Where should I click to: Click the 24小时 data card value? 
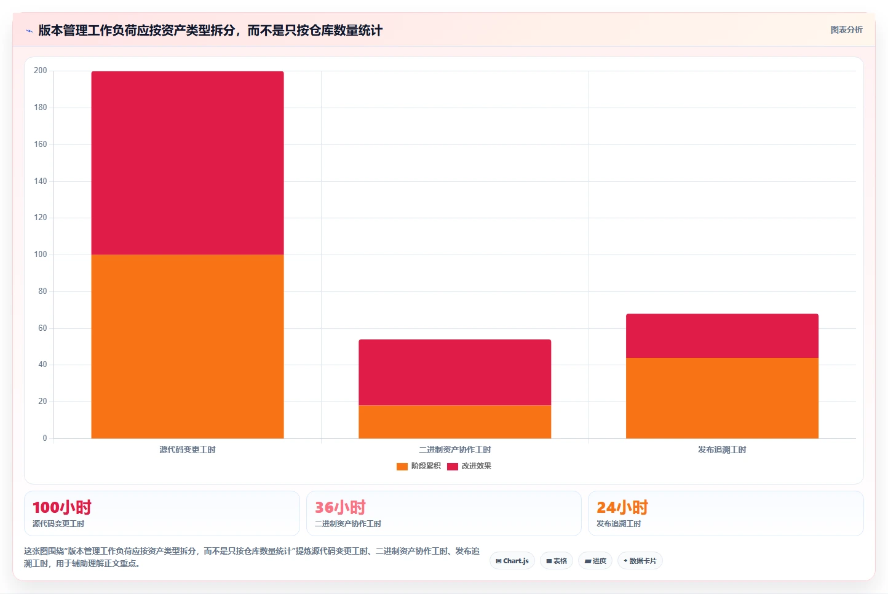pyautogui.click(x=622, y=507)
